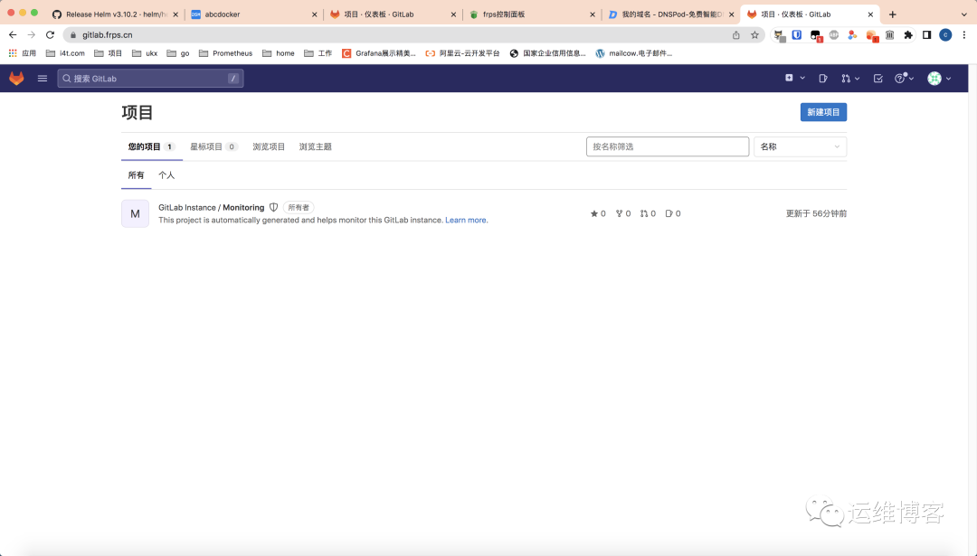Click the 新建项目 button
The height and width of the screenshot is (556, 977).
tap(823, 112)
